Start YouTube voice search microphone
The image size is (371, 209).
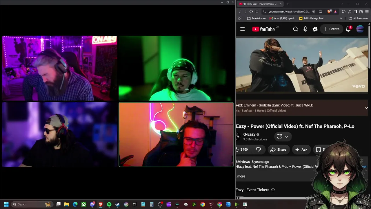click(x=305, y=29)
